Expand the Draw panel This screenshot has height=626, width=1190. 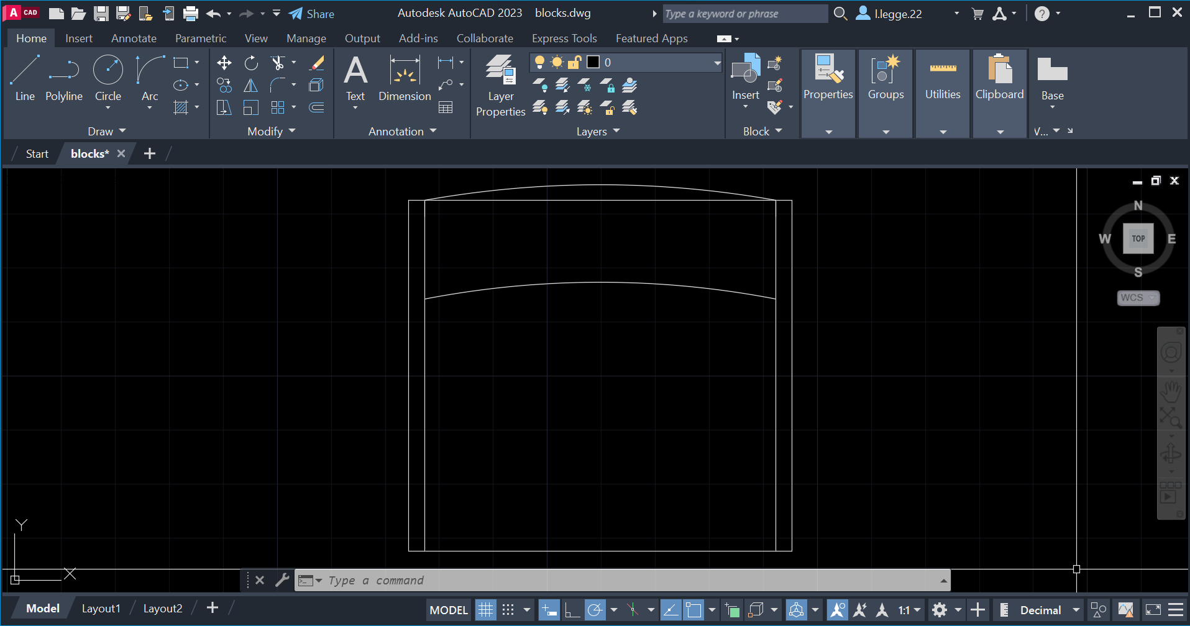[106, 131]
